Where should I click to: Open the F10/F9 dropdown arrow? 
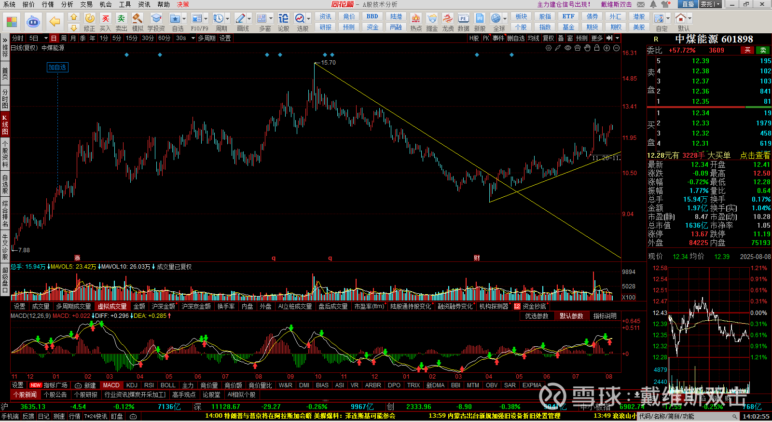pyautogui.click(x=206, y=19)
